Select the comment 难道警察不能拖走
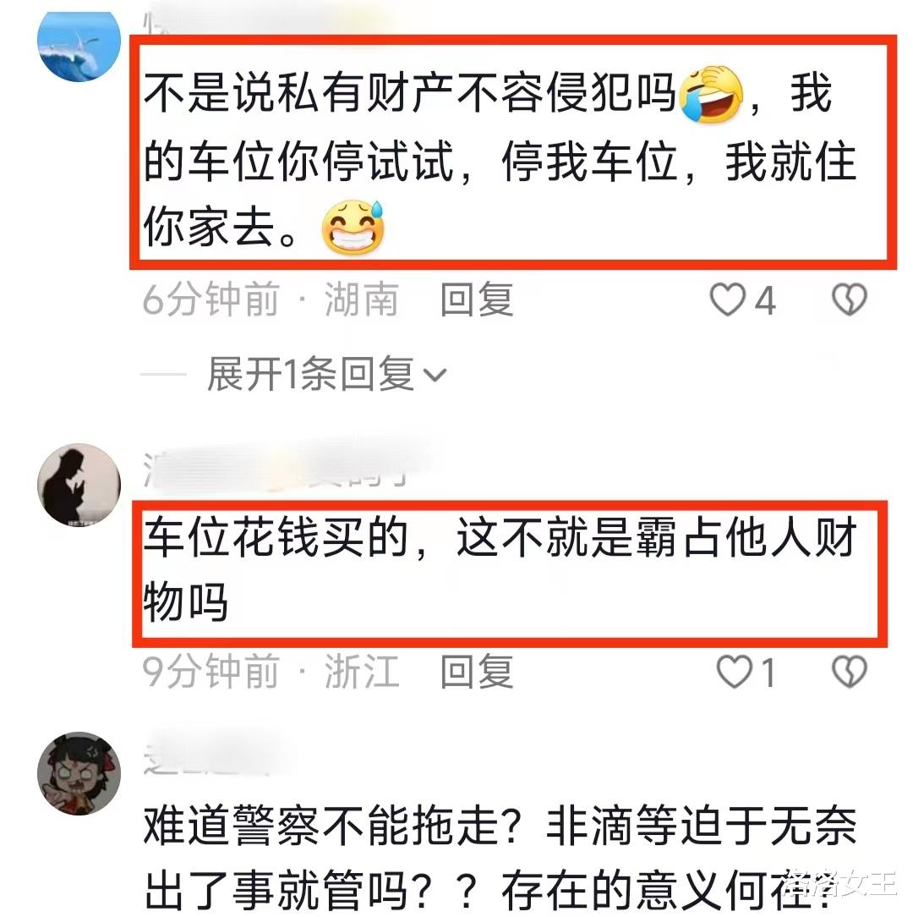 point(500,857)
